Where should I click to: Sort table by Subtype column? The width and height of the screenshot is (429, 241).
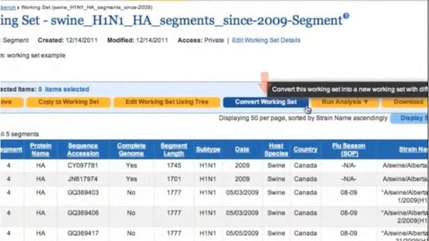coord(208,149)
